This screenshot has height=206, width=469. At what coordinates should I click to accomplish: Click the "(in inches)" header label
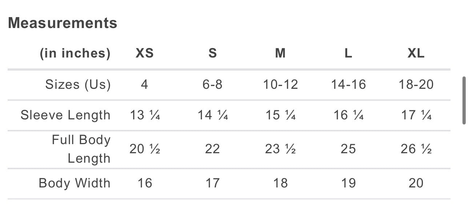[x=75, y=54]
